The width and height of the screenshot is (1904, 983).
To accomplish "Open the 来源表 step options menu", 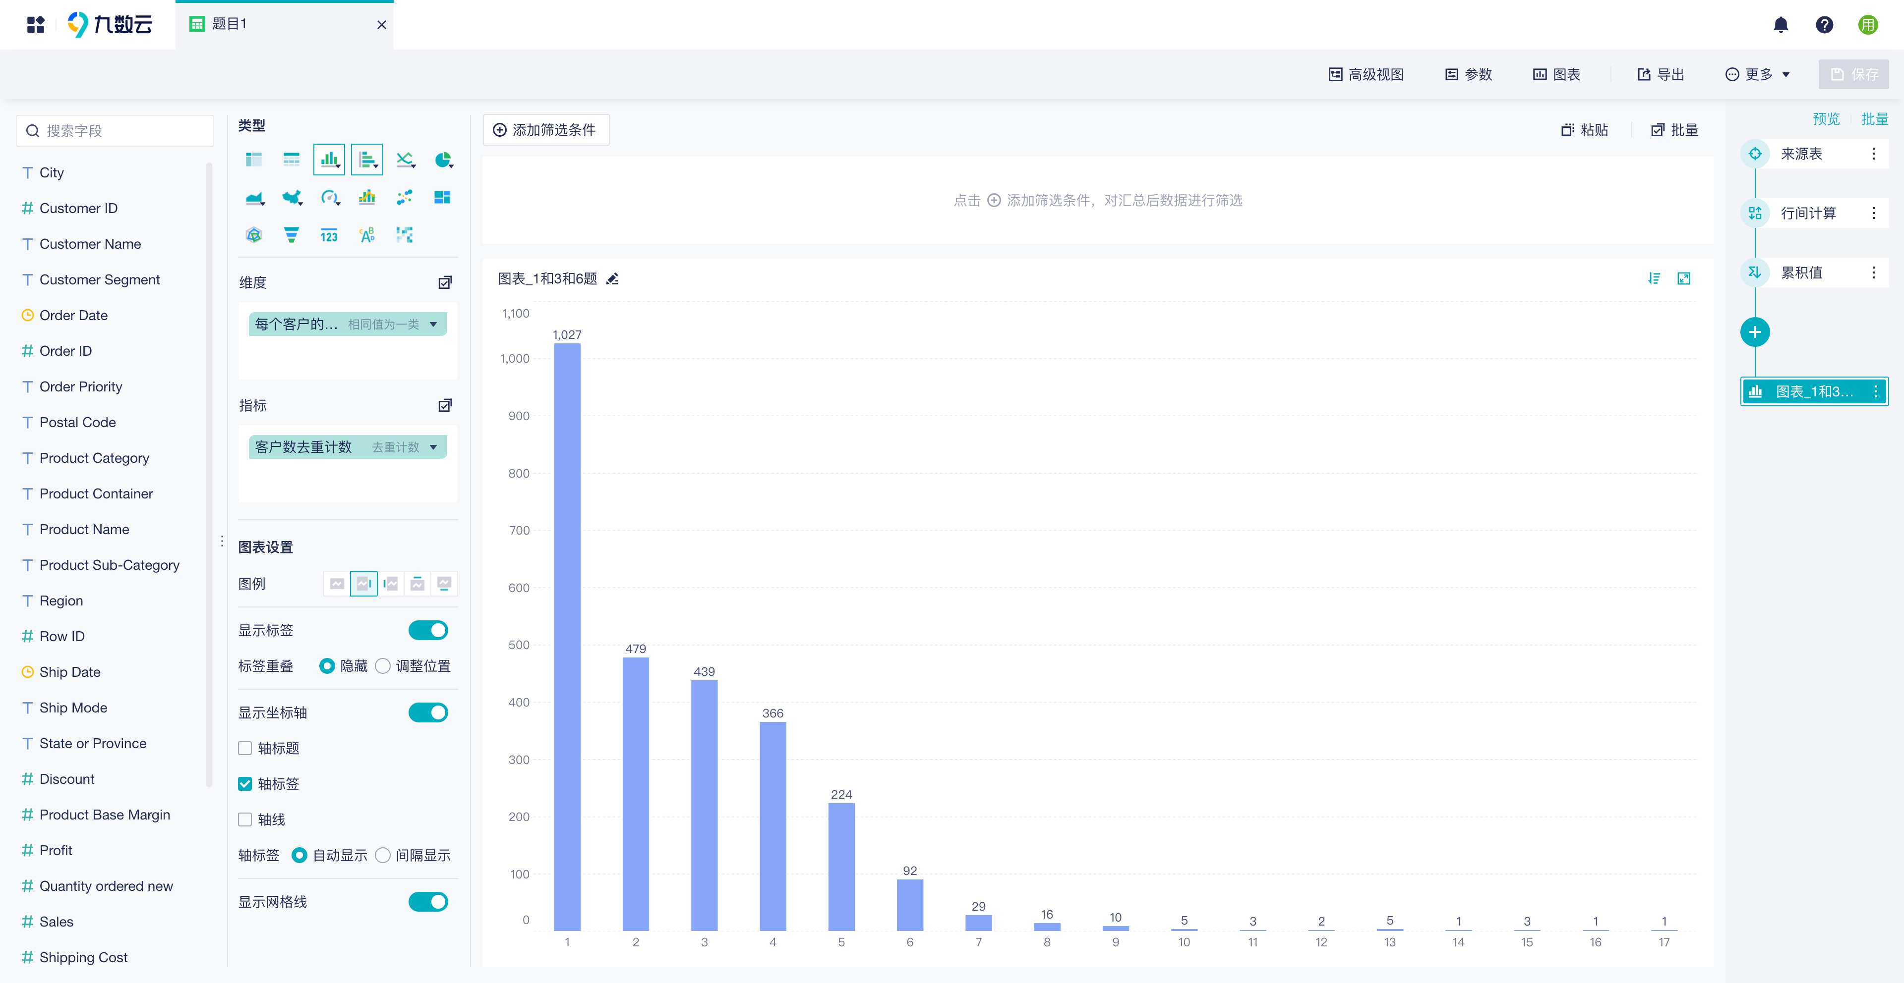I will (1874, 154).
